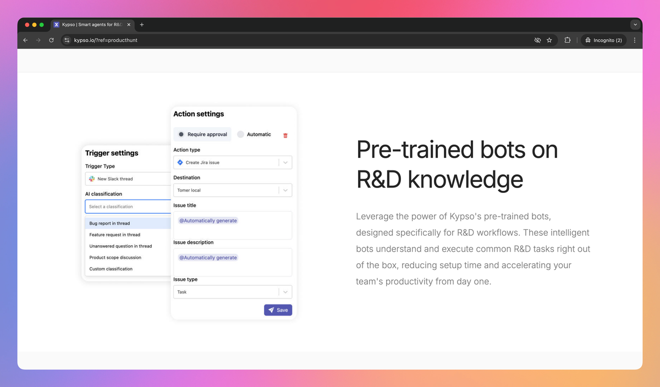This screenshot has width=660, height=387.
Task: Click the Issue title text field
Action: (x=233, y=225)
